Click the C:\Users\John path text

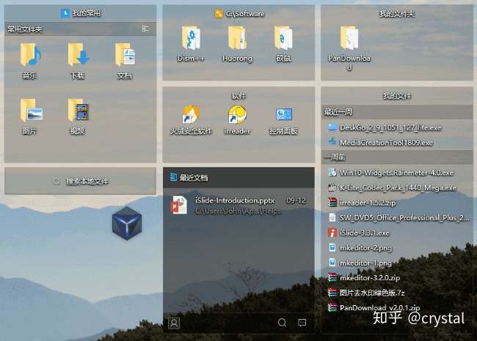click(238, 210)
